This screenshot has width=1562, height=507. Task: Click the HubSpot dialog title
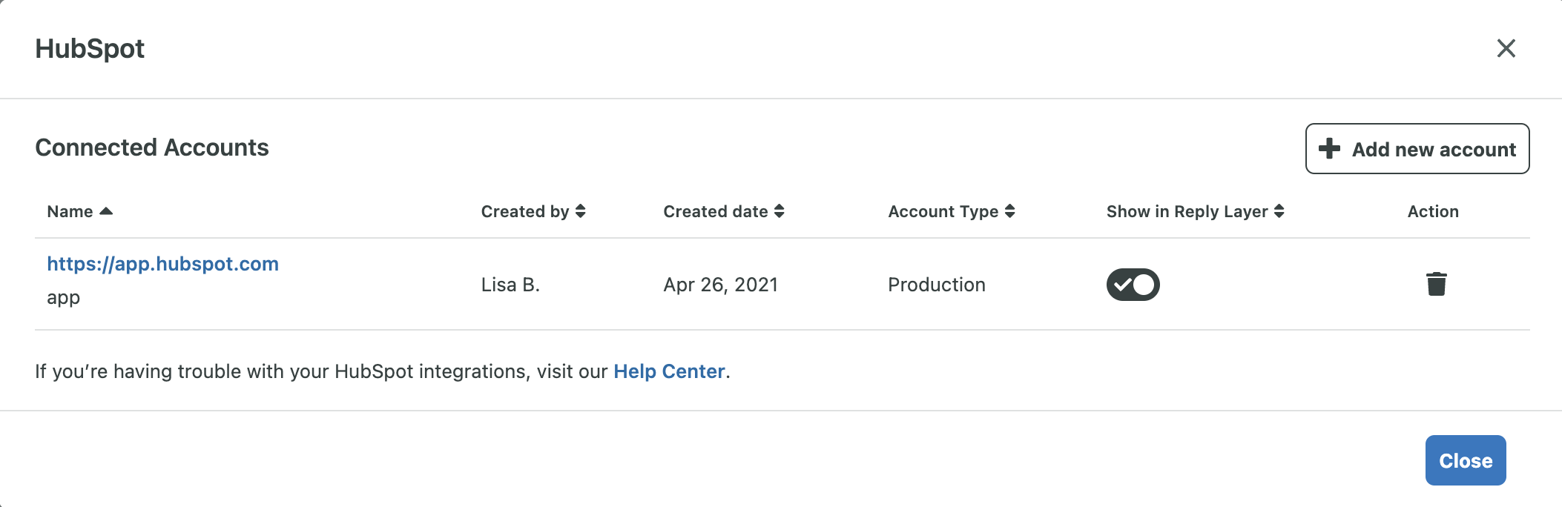tap(90, 49)
